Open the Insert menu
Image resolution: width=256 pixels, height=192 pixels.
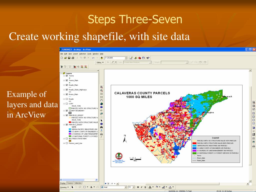click(x=75, y=54)
